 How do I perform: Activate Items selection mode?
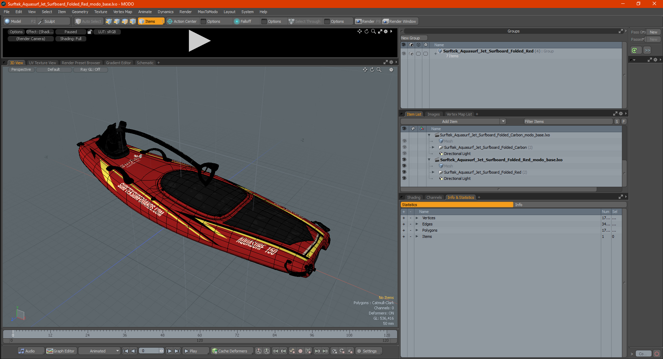point(151,21)
